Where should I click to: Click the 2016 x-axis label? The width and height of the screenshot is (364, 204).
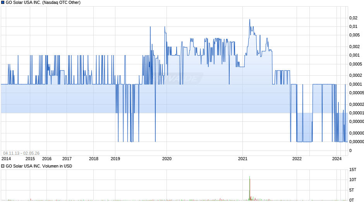tap(46, 159)
